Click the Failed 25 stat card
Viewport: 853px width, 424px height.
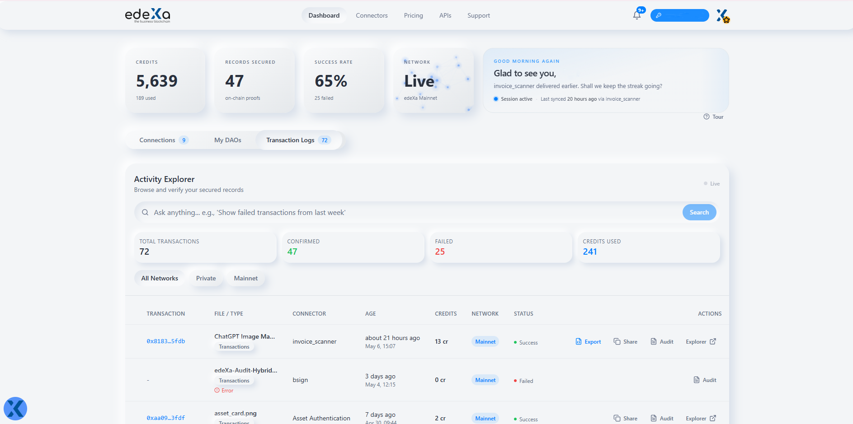point(501,247)
